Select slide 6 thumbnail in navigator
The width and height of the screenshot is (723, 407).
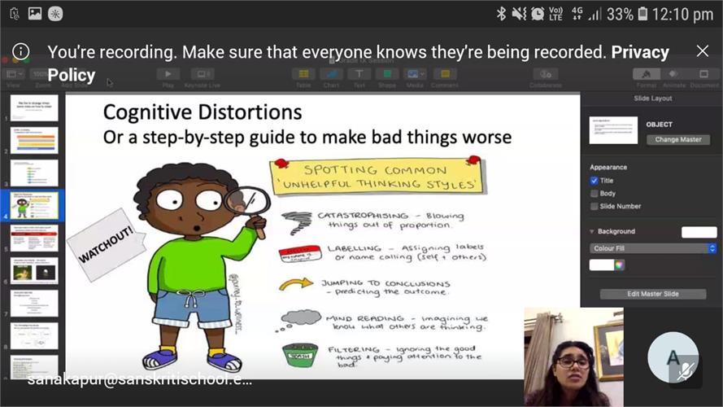[34, 270]
